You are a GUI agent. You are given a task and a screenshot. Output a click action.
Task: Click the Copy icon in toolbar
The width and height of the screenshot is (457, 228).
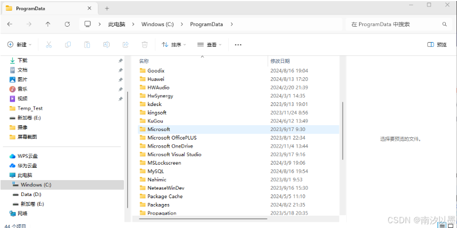coord(68,45)
